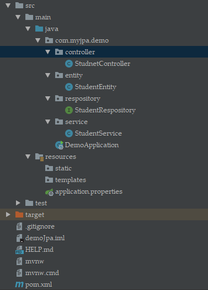Select the test folder label

coord(41,203)
